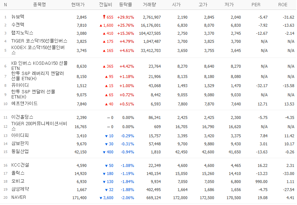Click 이건홀딩스 change rate 0.00%
This screenshot has width=297, height=205.
click(x=128, y=118)
